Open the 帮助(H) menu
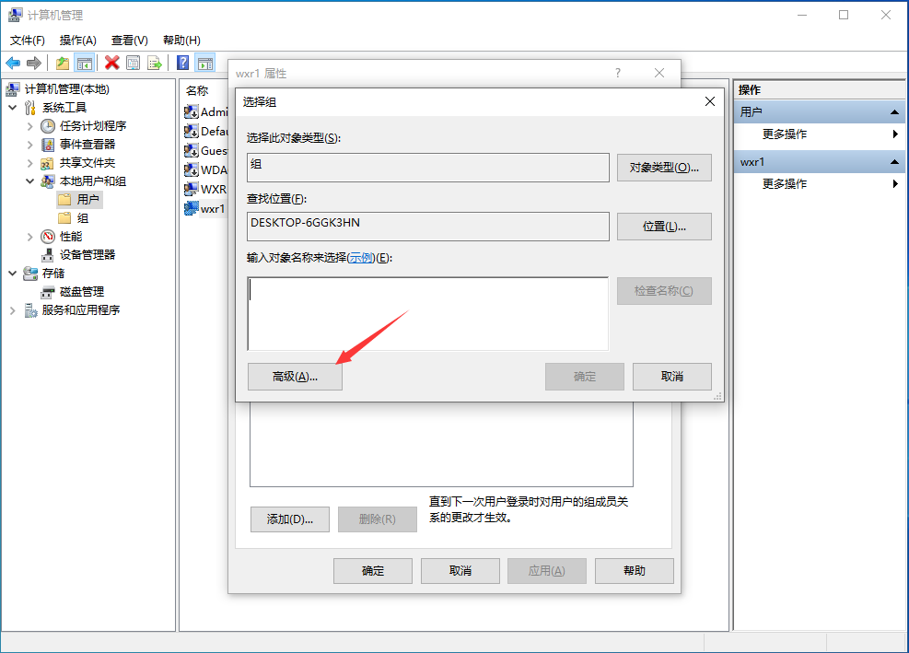The height and width of the screenshot is (653, 909). coord(181,40)
